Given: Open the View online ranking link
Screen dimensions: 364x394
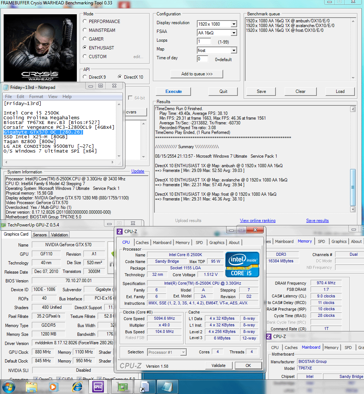Looking at the screenshot, I should click(x=258, y=221).
